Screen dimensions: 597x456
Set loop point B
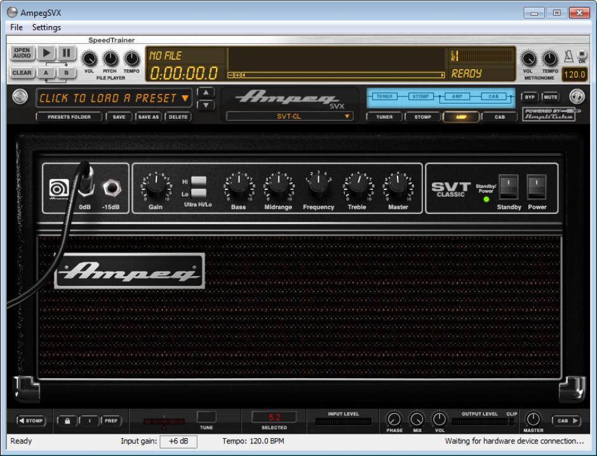pos(66,72)
